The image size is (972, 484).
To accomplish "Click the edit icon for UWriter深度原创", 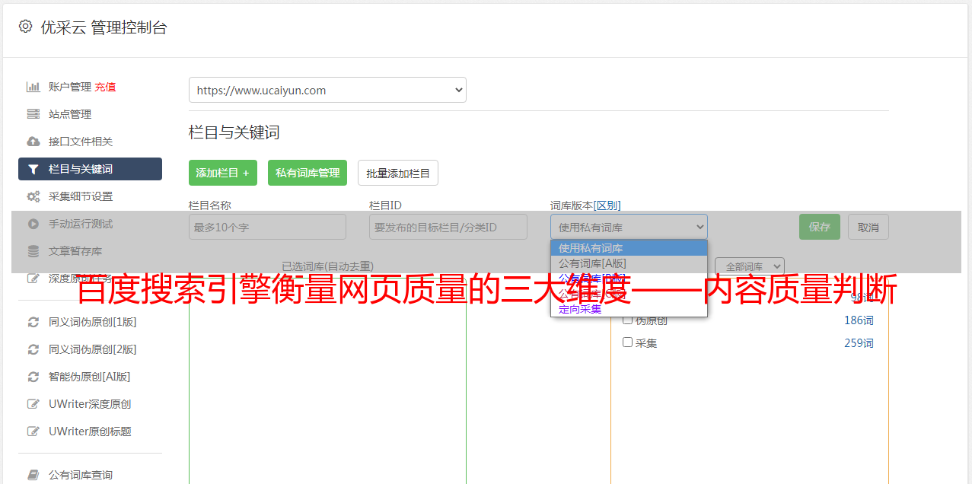I will (33, 404).
